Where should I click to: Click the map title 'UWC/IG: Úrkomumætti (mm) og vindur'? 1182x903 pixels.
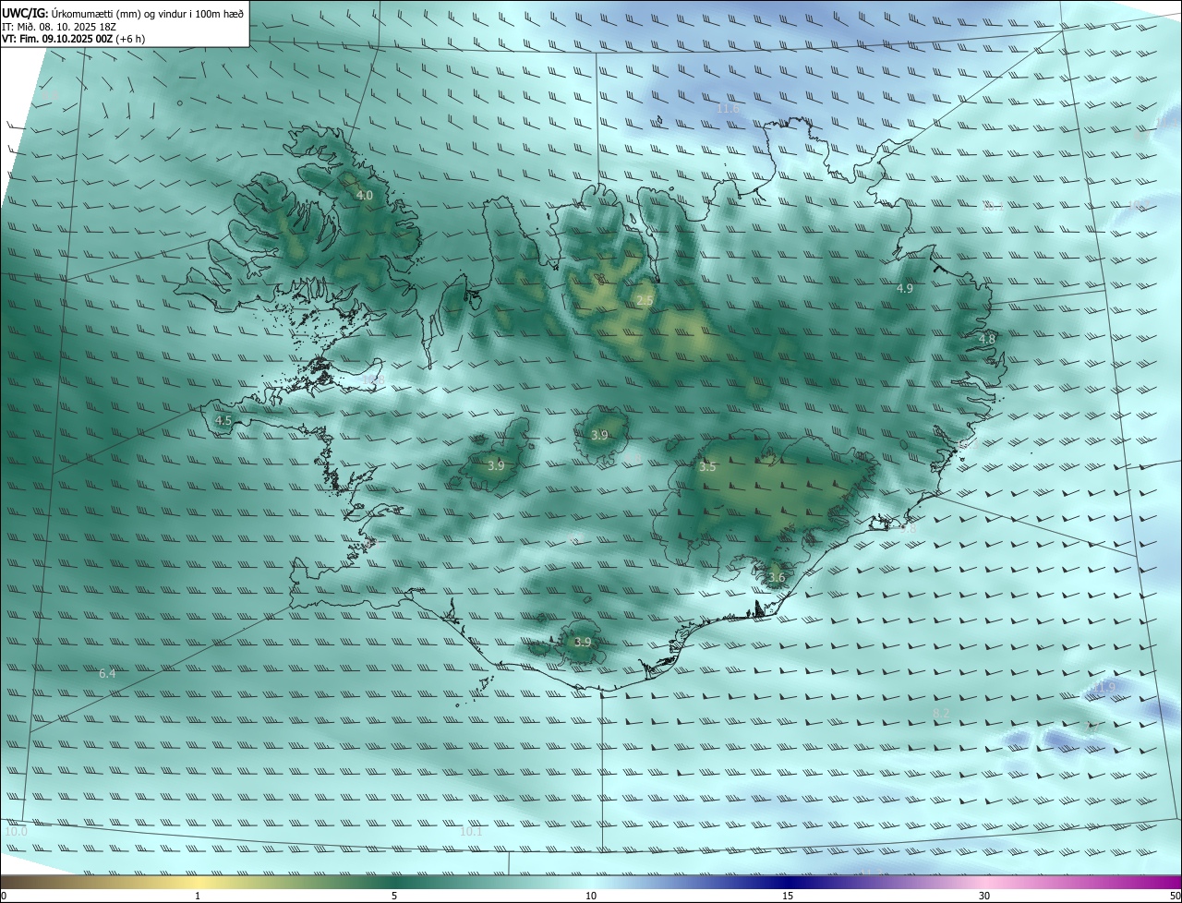[122, 13]
